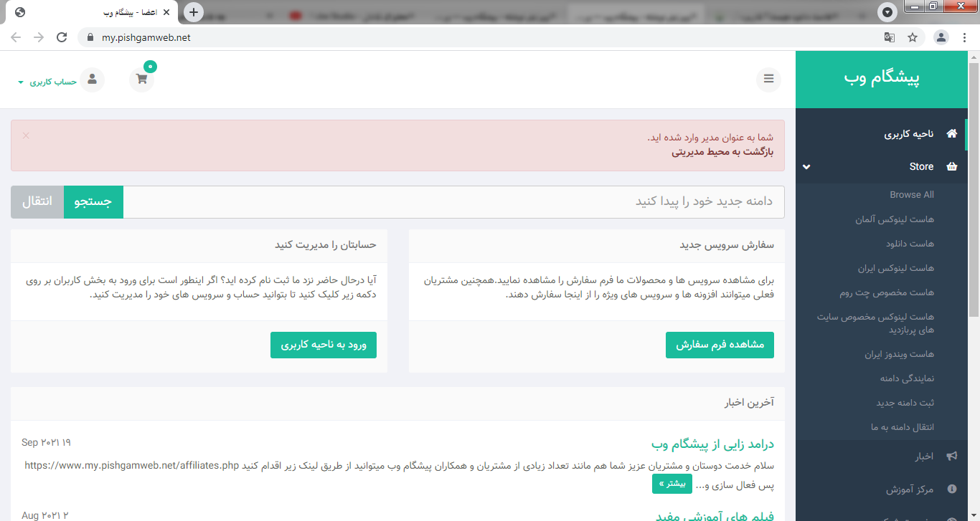Bookmark this page with star icon

pos(913,37)
